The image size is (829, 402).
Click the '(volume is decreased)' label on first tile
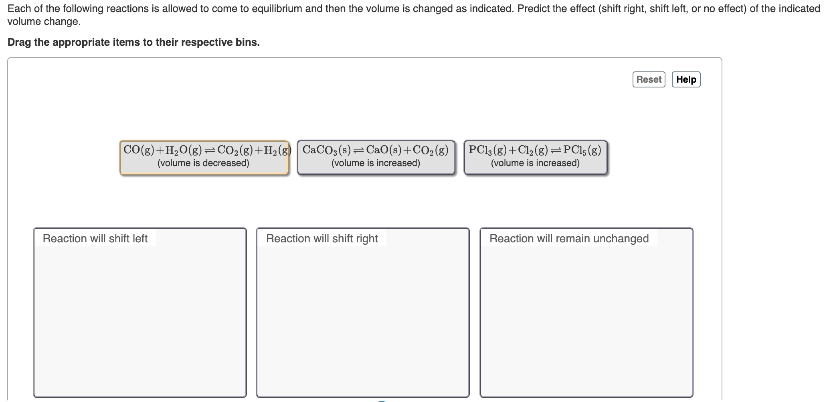click(204, 162)
